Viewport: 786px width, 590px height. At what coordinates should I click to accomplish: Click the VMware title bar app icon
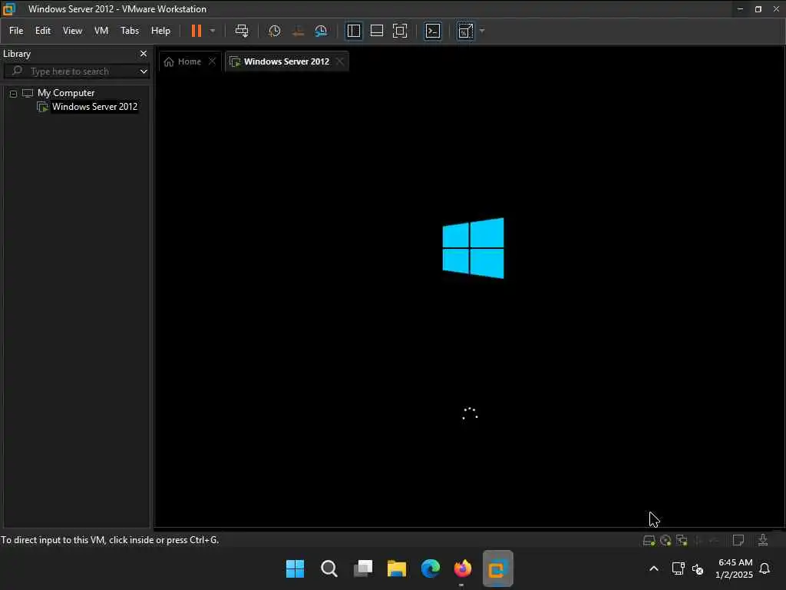coord(9,8)
